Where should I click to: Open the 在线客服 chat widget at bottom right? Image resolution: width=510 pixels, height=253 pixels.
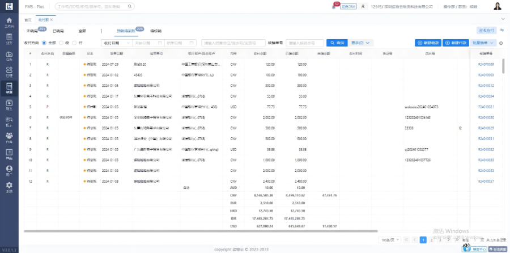pyautogui.click(x=498, y=249)
